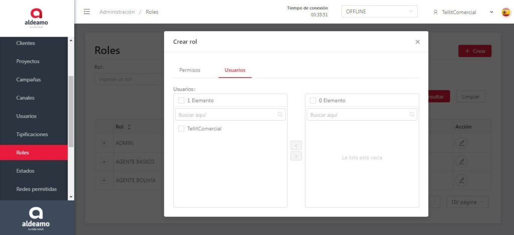Image resolution: width=514 pixels, height=235 pixels.
Task: Click the move-left arrow transfer button
Action: point(296,145)
